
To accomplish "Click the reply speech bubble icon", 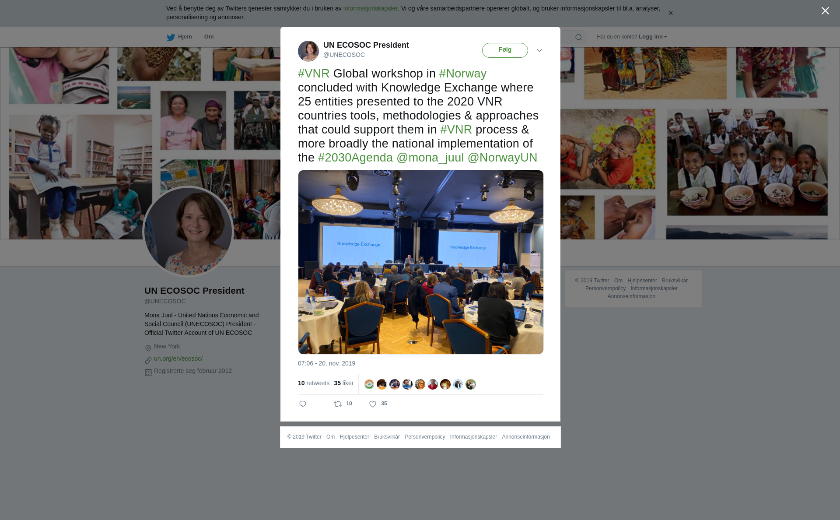I will (x=303, y=404).
